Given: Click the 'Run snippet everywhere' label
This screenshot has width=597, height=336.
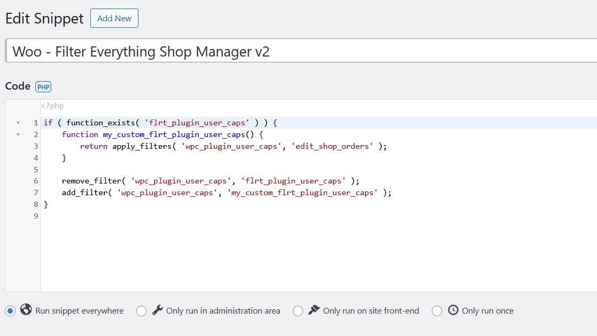Looking at the screenshot, I should point(79,311).
